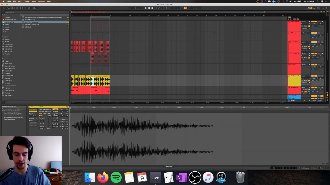Open the Edit menu
330x185 pixels.
coord(20,1)
